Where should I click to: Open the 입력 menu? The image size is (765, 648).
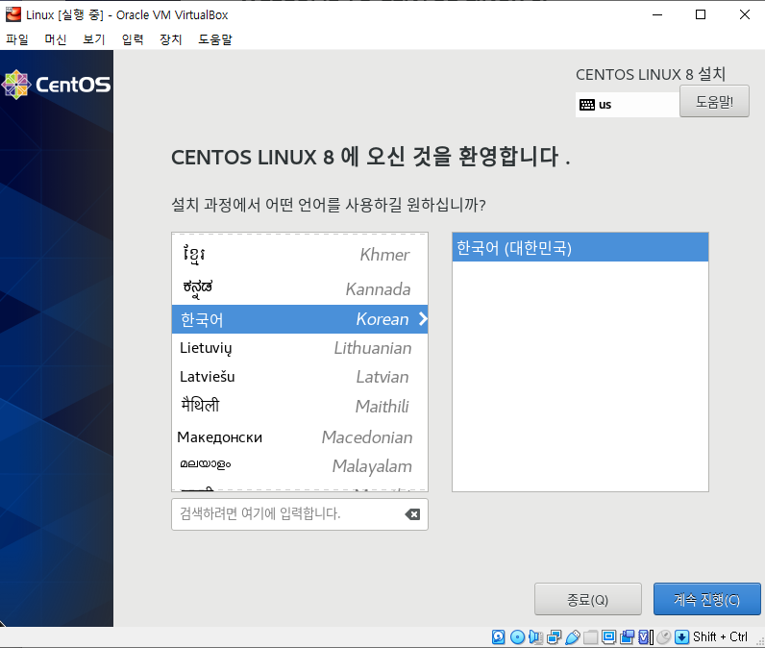pos(133,39)
